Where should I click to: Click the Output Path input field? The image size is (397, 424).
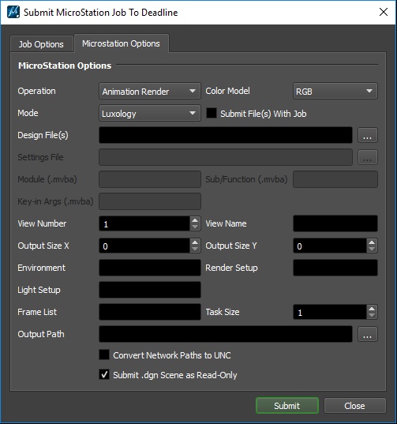pyautogui.click(x=226, y=334)
